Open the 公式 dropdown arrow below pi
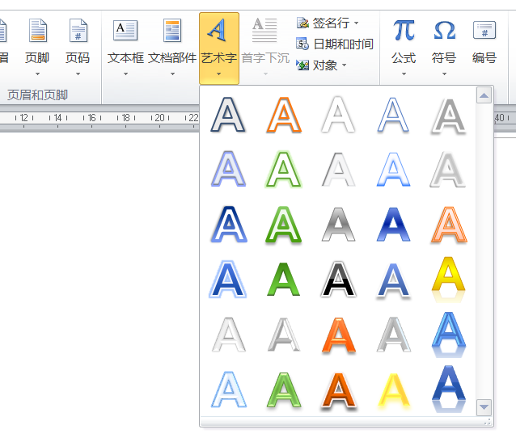The width and height of the screenshot is (516, 442). pyautogui.click(x=404, y=74)
